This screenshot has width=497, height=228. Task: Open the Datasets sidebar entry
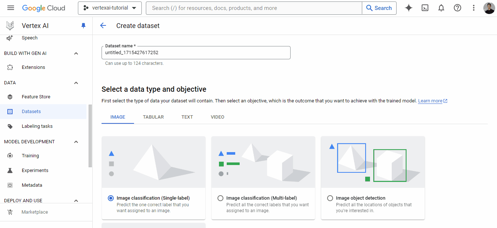click(43, 112)
